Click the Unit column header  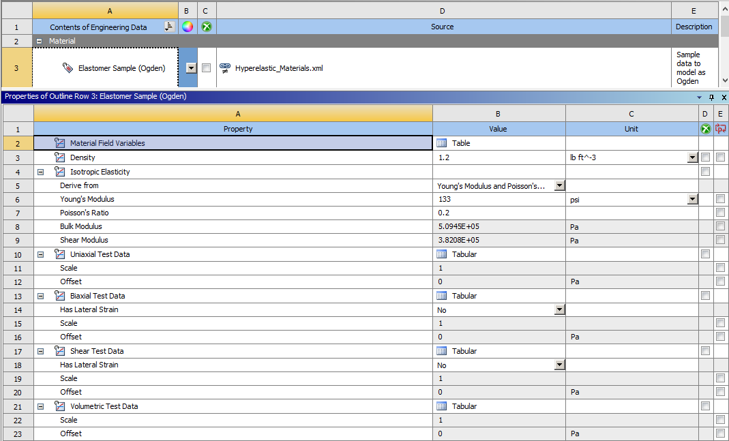632,129
